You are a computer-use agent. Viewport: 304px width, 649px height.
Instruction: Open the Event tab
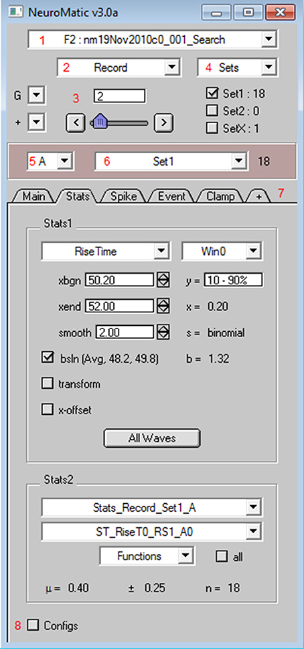(172, 196)
